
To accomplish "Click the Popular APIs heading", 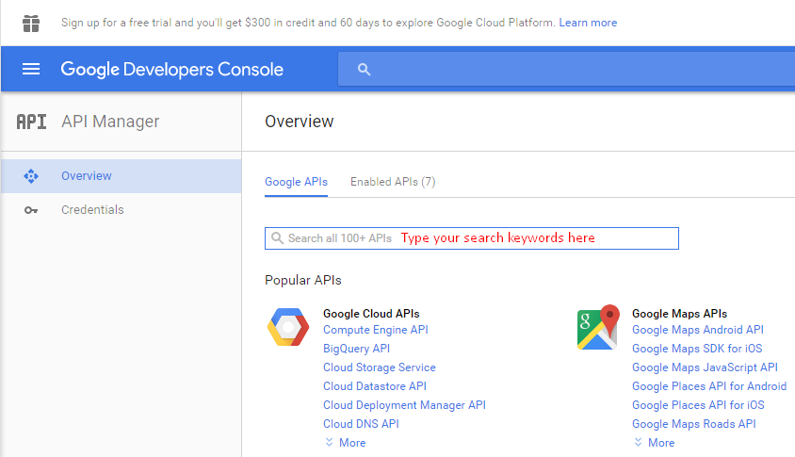I will click(x=303, y=280).
